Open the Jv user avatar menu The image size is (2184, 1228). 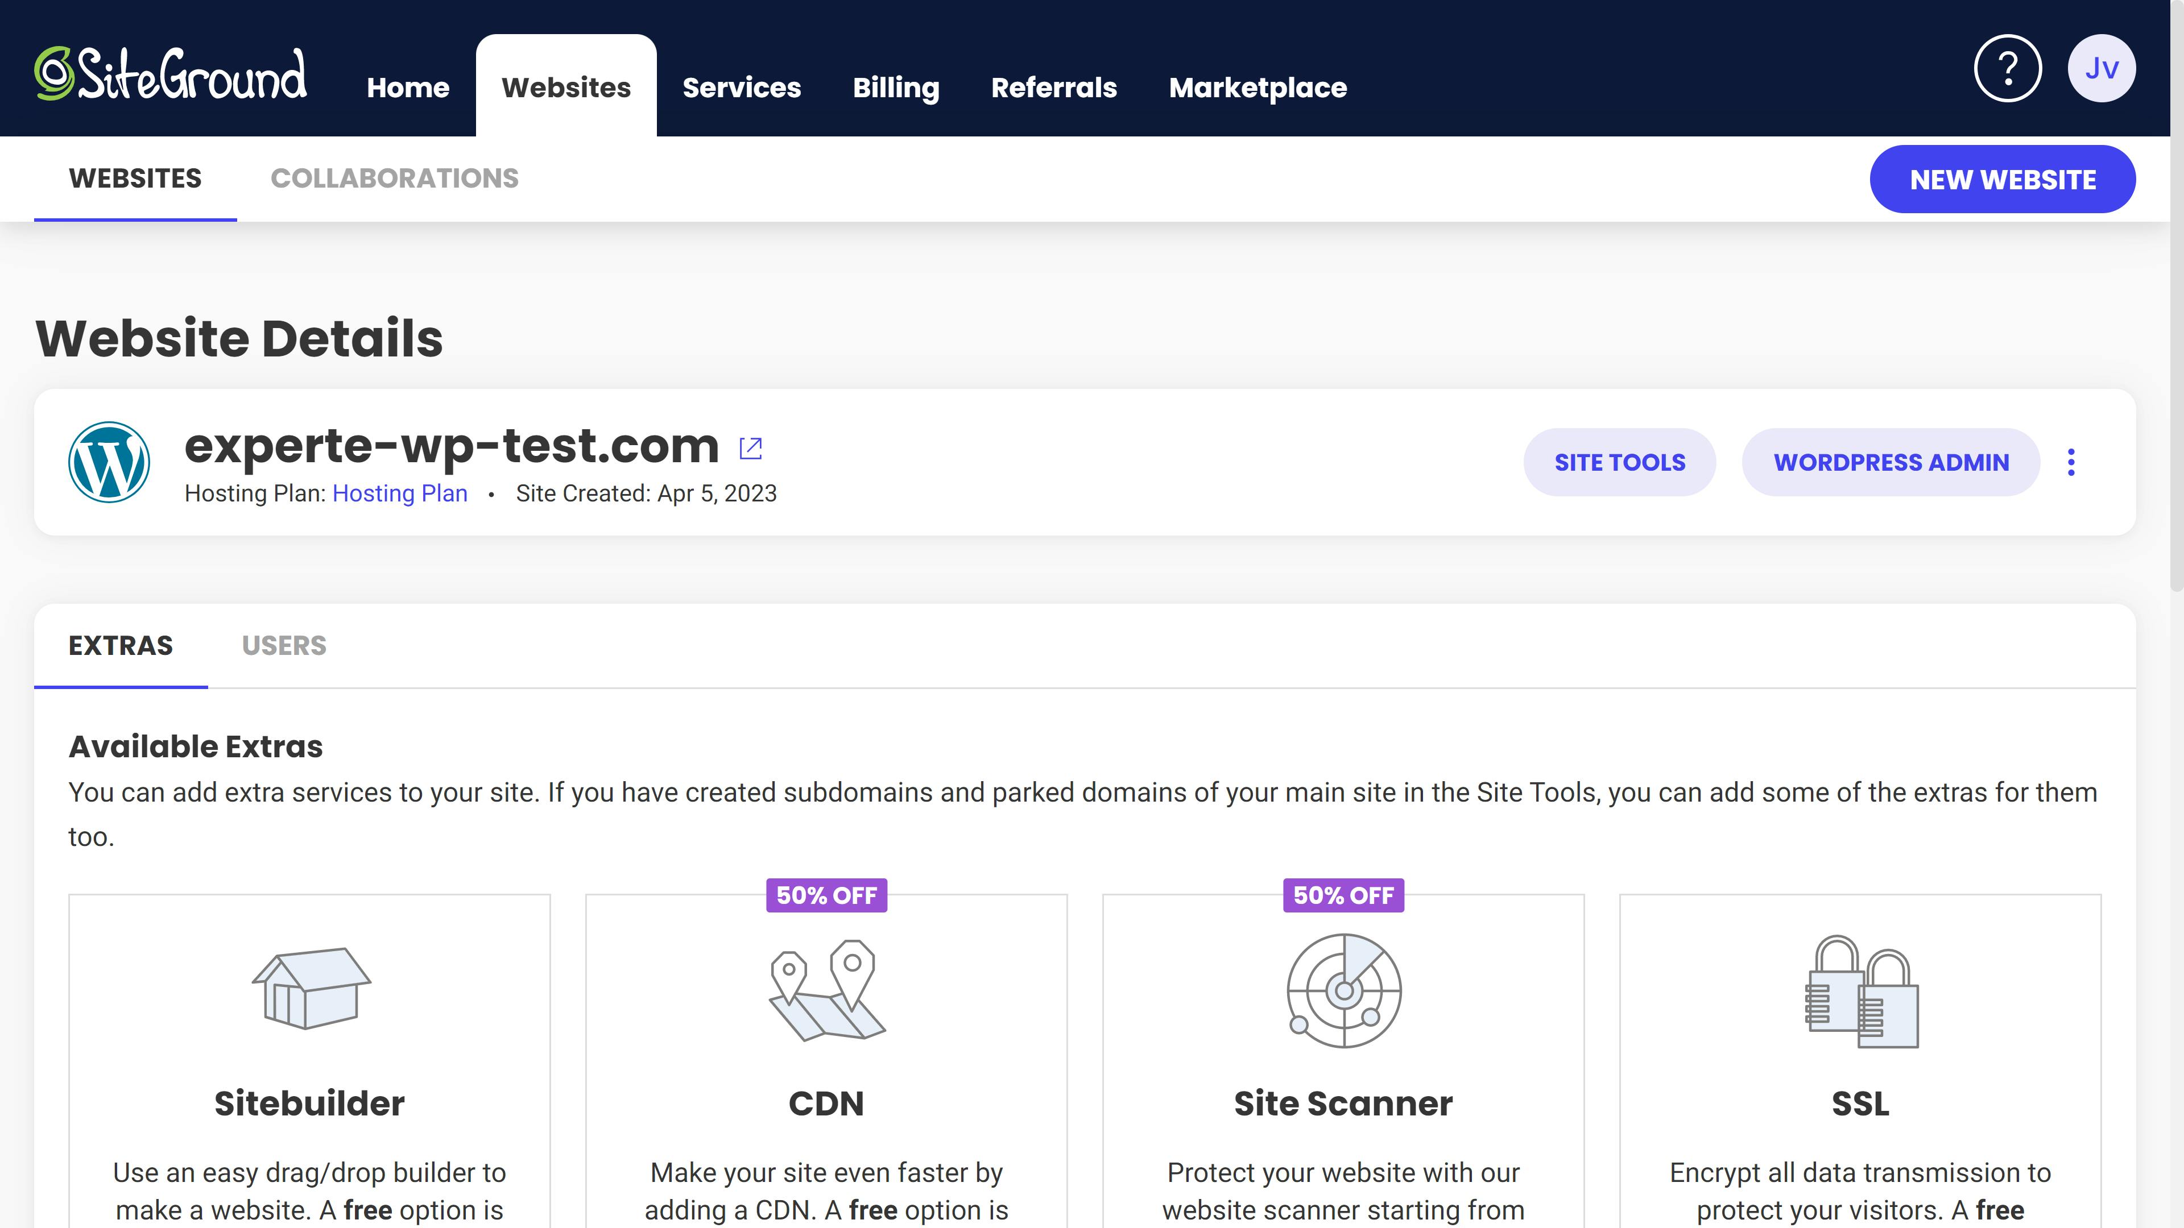coord(2101,69)
